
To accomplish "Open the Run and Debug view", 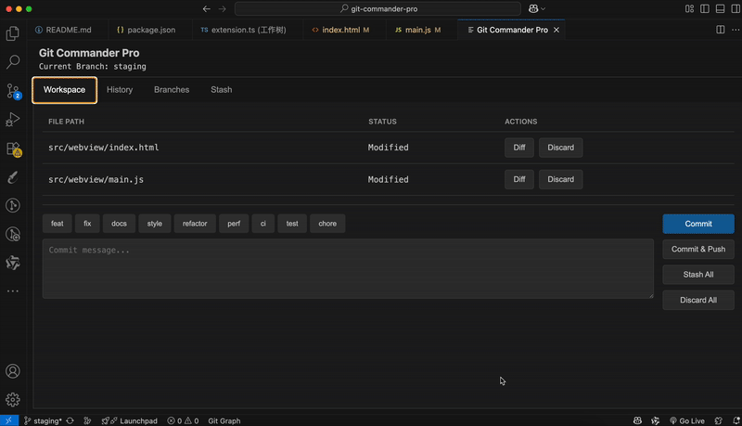I will 13,120.
